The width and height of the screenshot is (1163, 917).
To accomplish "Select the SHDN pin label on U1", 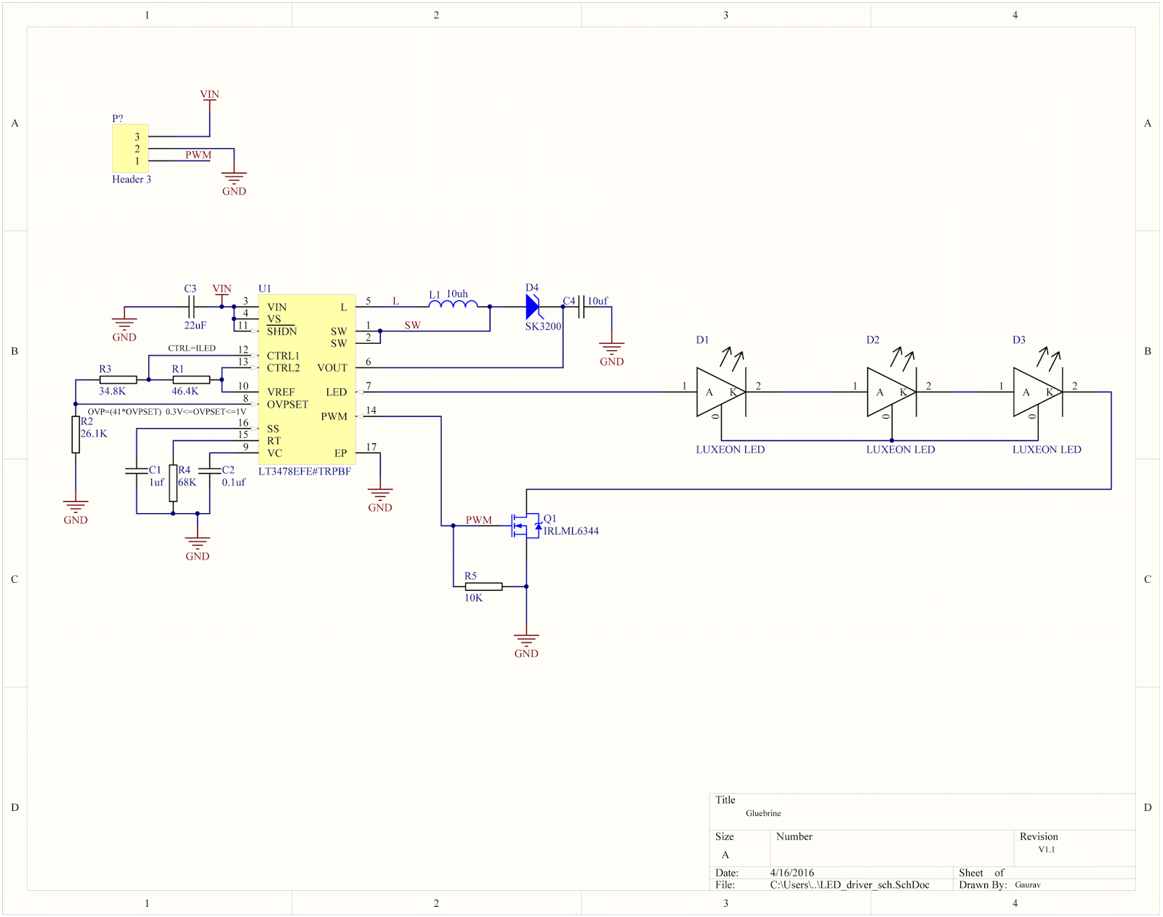I will point(282,331).
